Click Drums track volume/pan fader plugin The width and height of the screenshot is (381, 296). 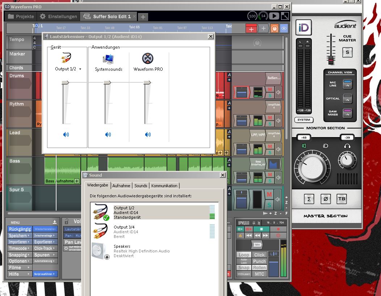pos(242,92)
